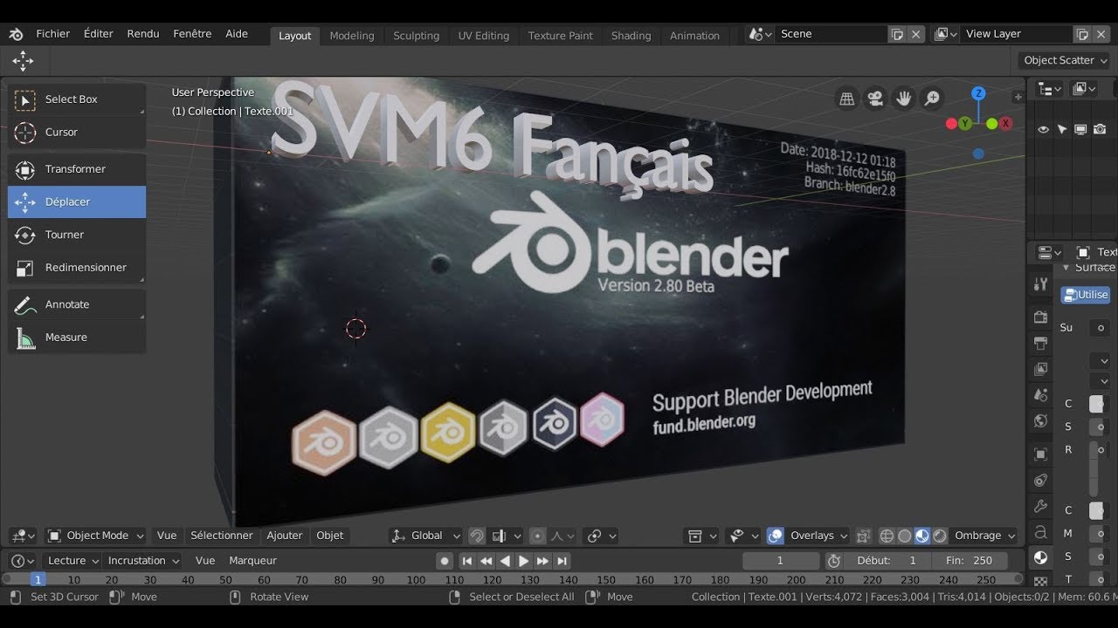Switch to the Sculpting workspace tab
Screen dimensions: 1118x628
417,36
